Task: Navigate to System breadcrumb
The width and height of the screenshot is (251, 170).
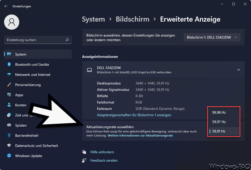Action: 93,19
